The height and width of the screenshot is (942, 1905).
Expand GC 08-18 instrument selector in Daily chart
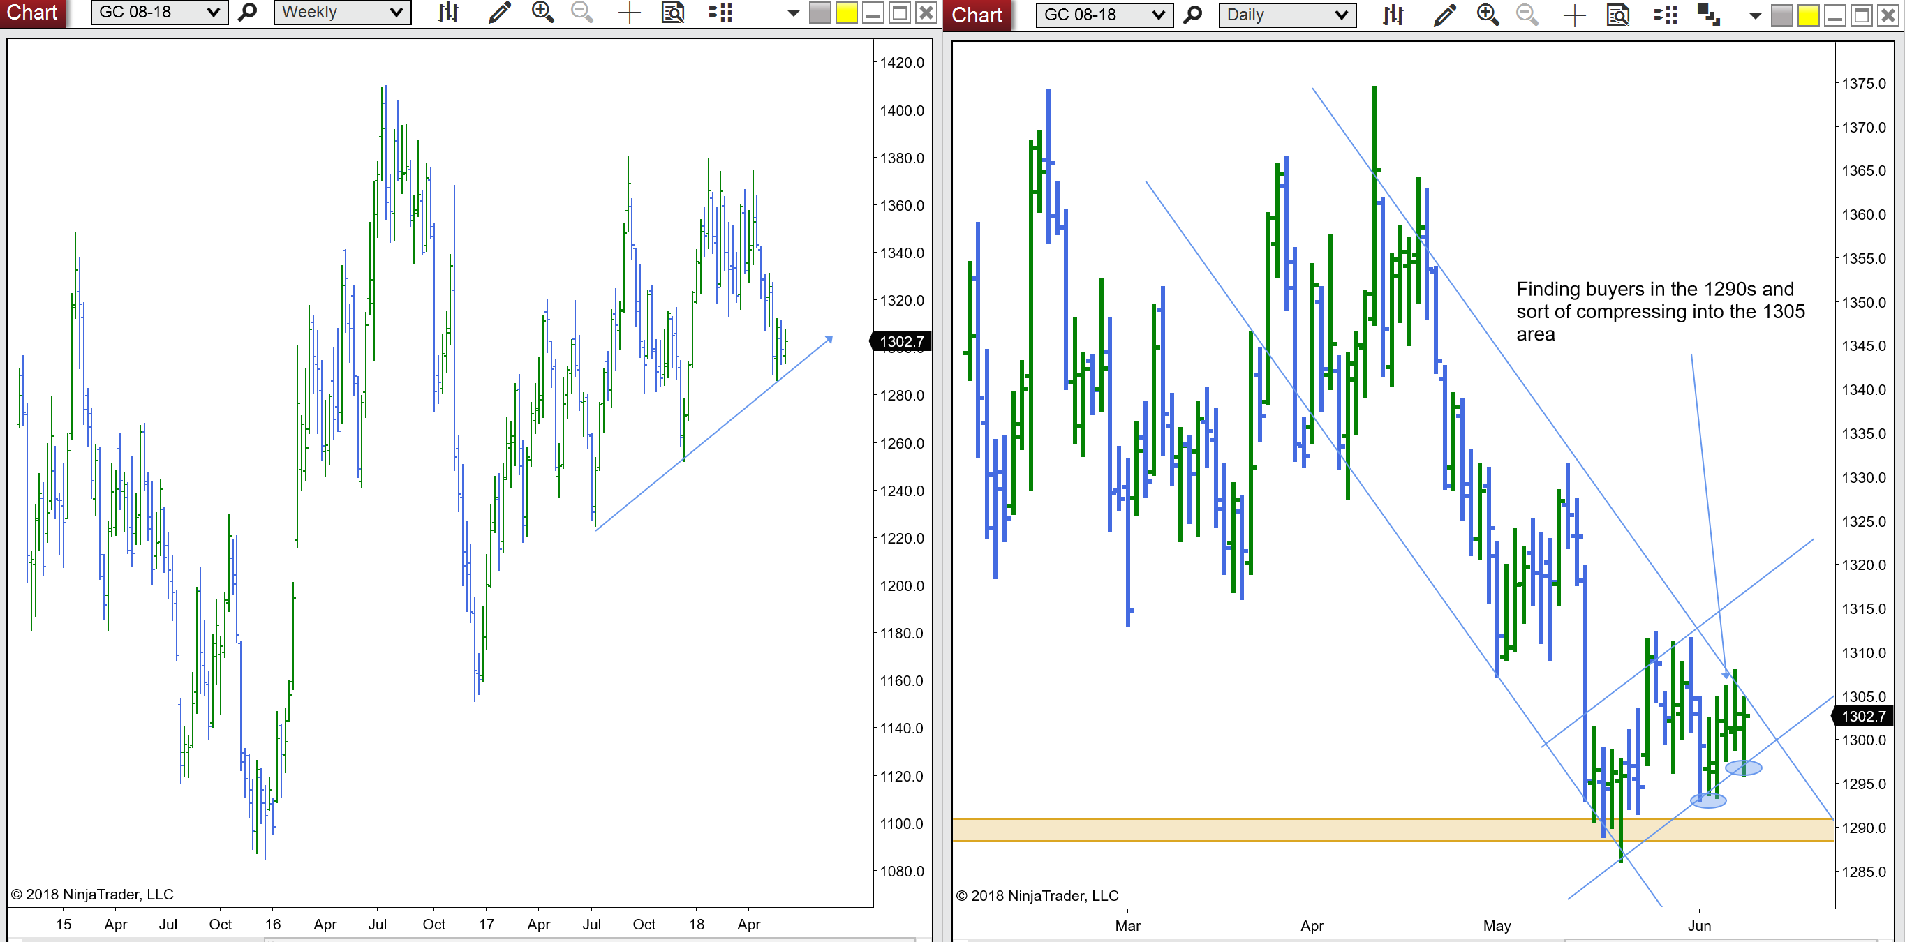(1104, 15)
